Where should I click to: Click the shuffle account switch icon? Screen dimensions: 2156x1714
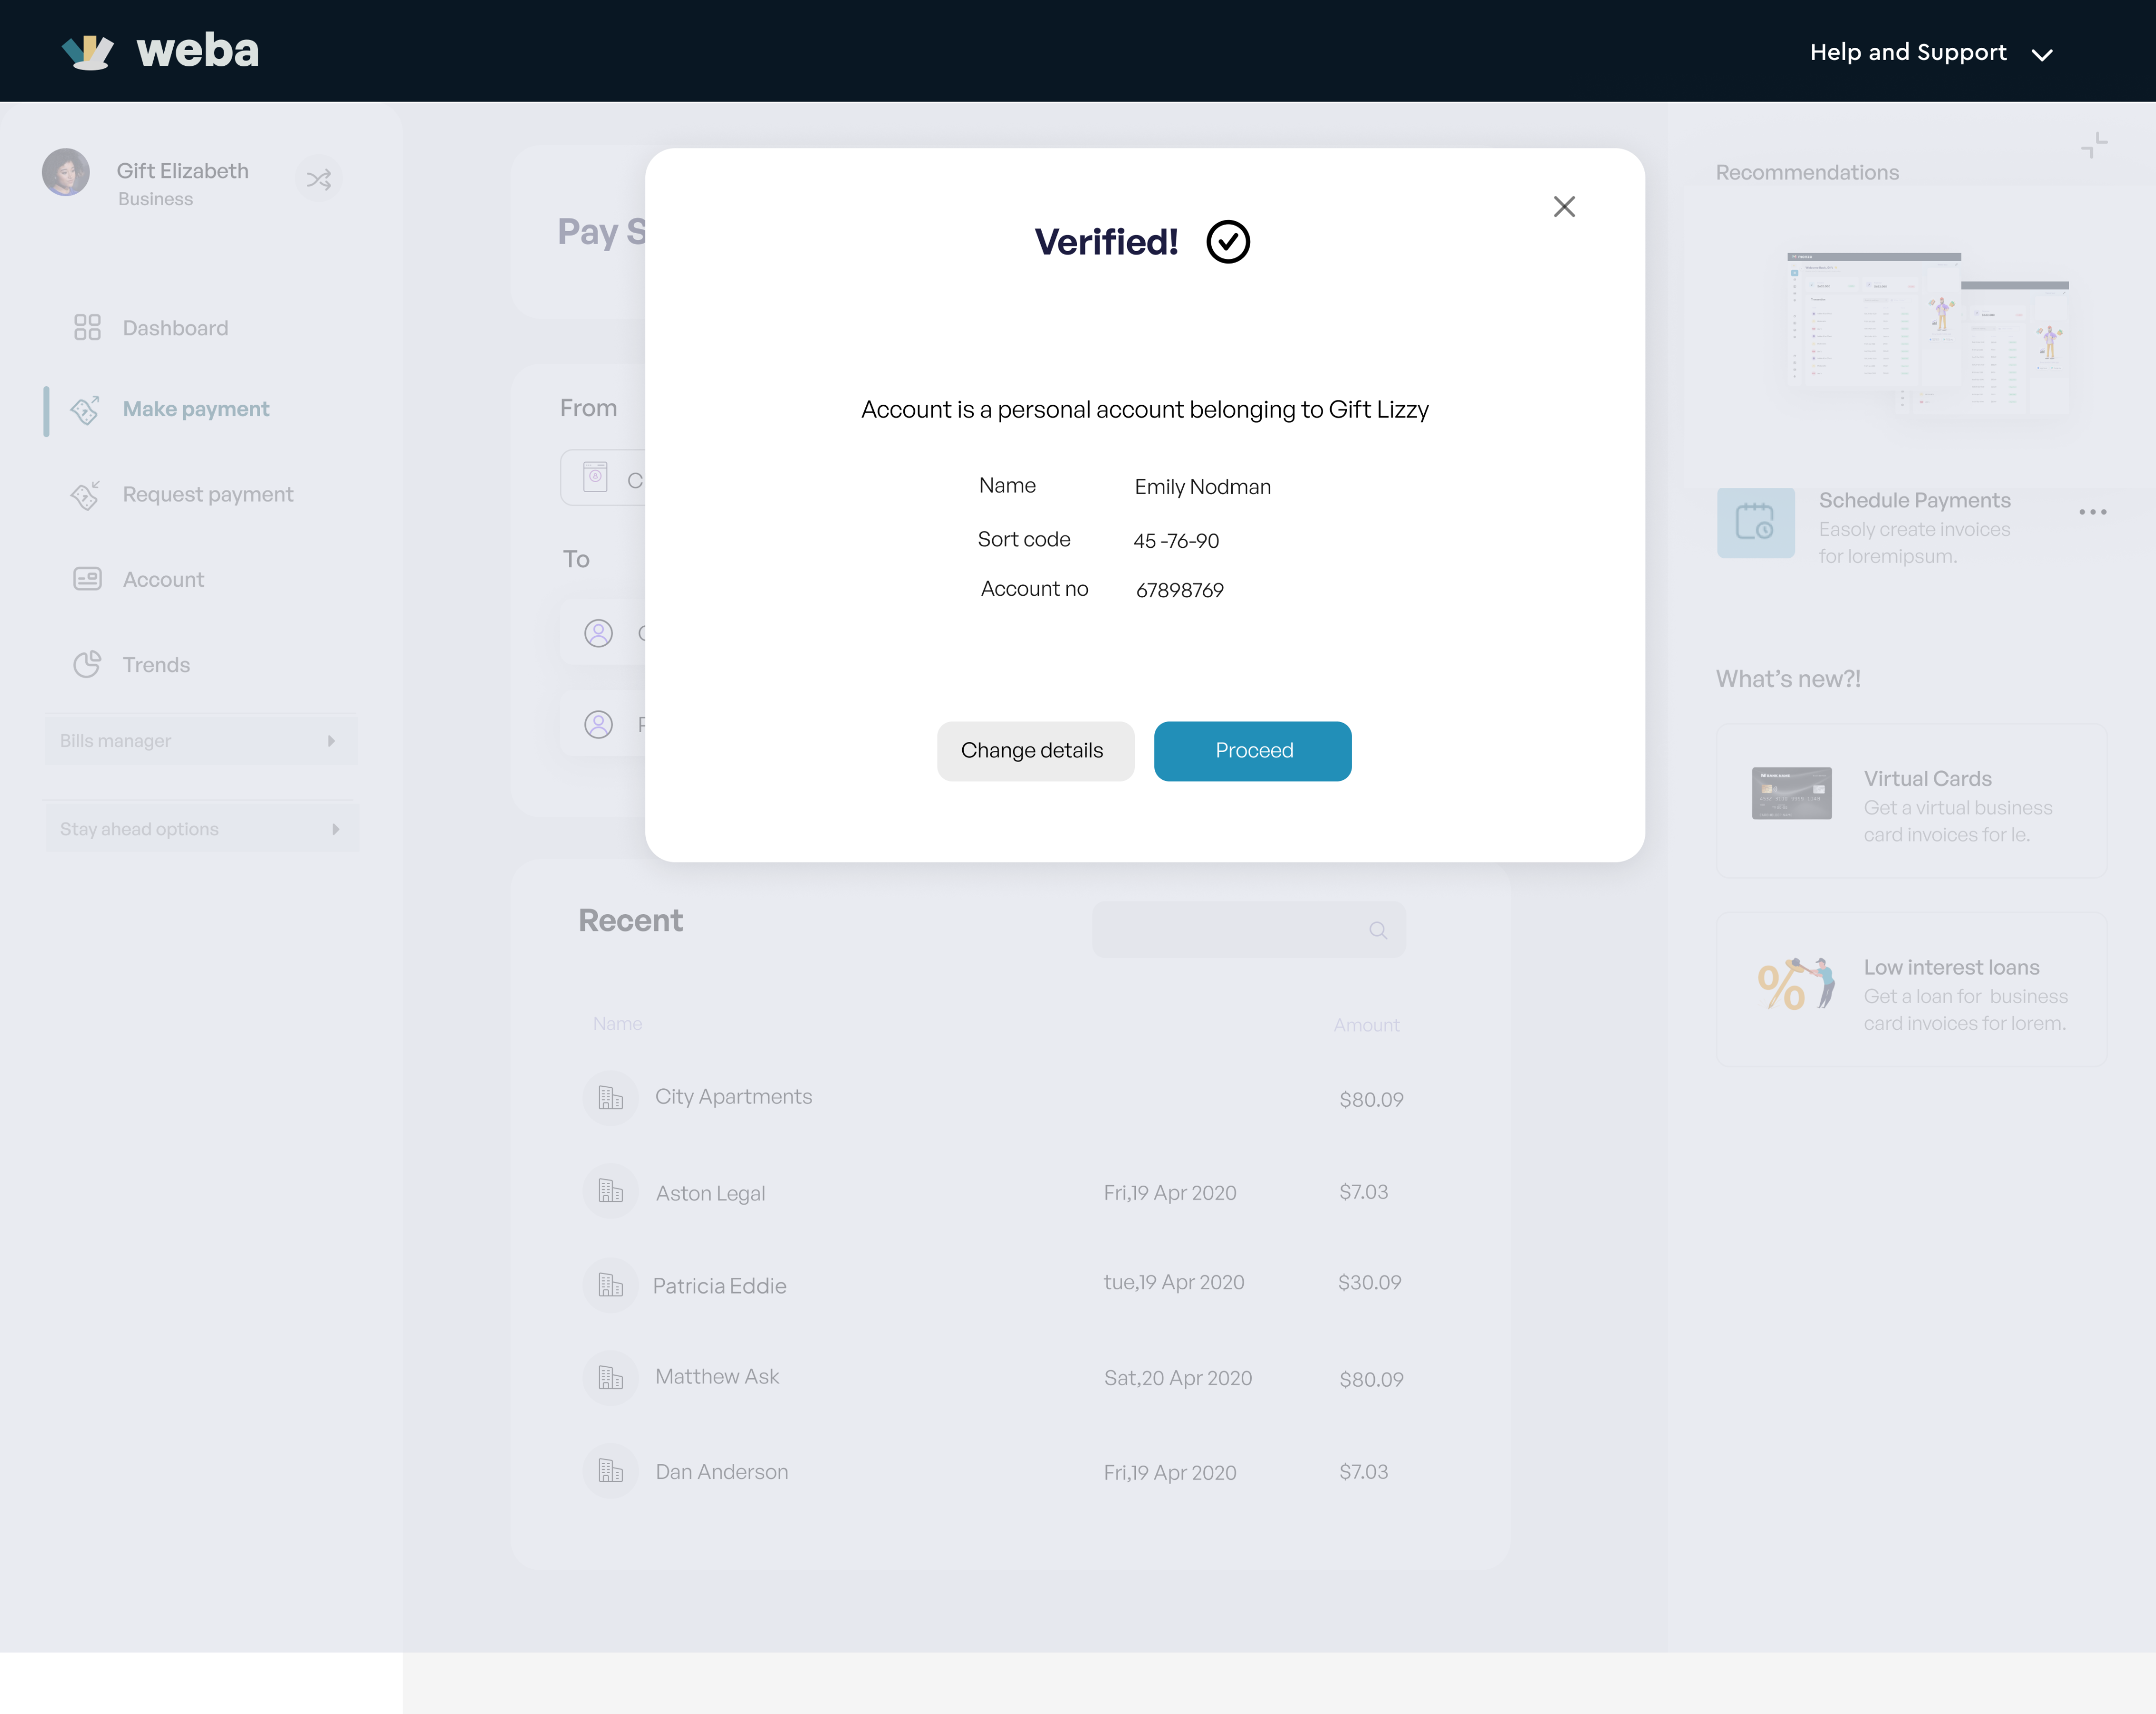tap(319, 179)
